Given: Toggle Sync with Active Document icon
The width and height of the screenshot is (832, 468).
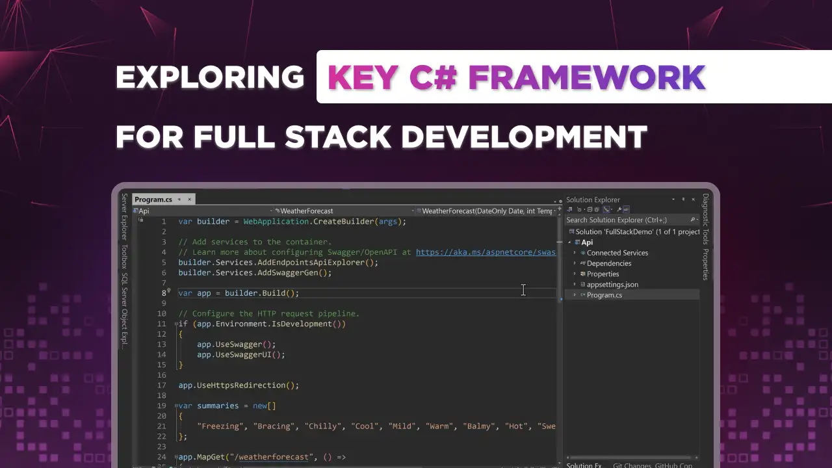Looking at the screenshot, I should 606,209.
